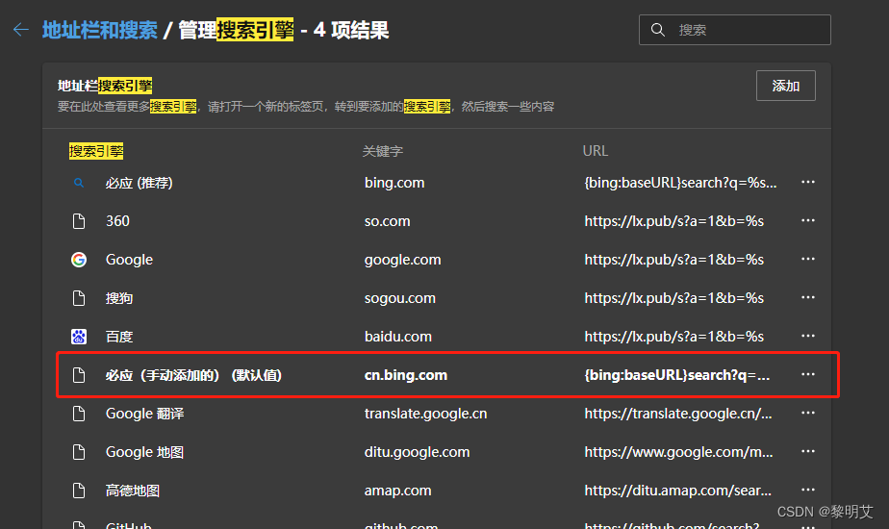This screenshot has width=889, height=529.
Task: Click the 搜索引擎 column header
Action: click(96, 151)
